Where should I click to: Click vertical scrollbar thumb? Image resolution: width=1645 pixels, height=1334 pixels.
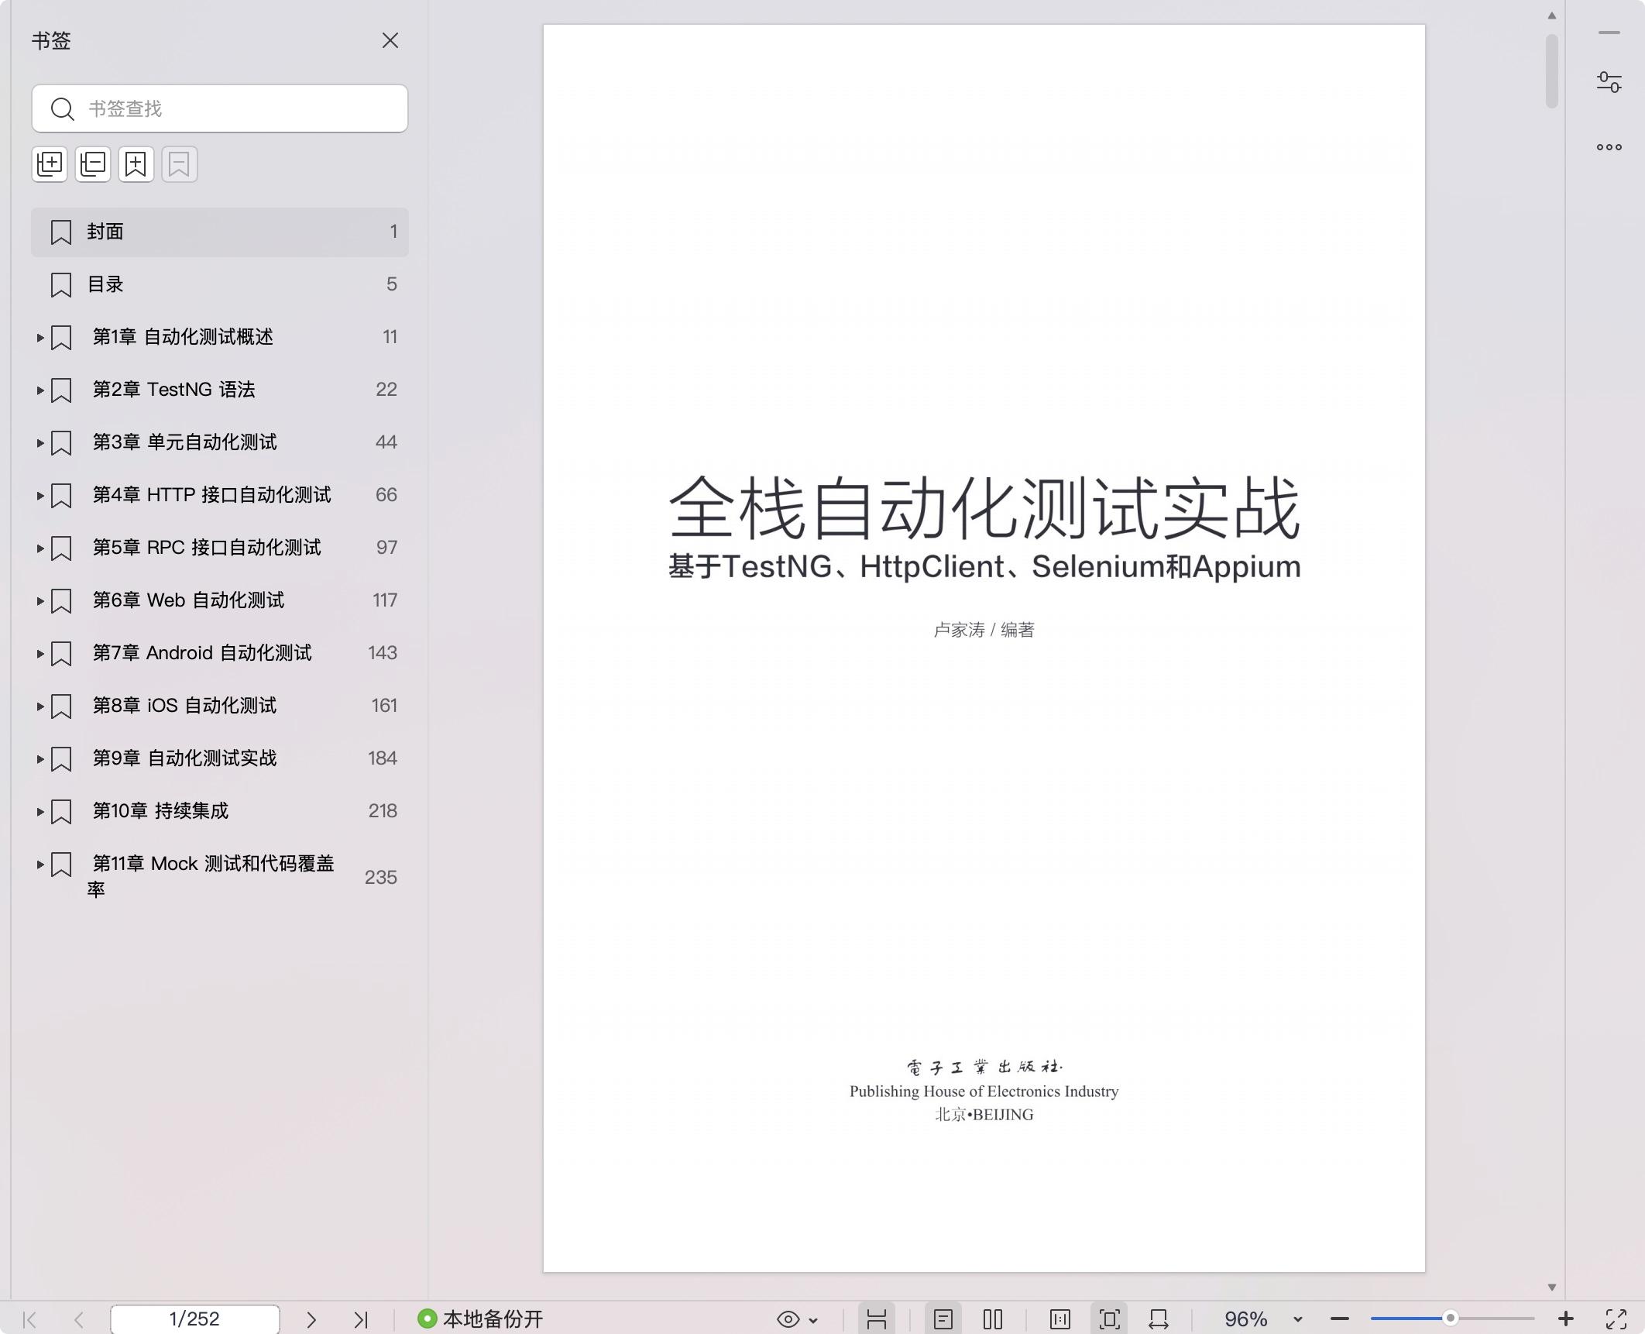click(1551, 71)
